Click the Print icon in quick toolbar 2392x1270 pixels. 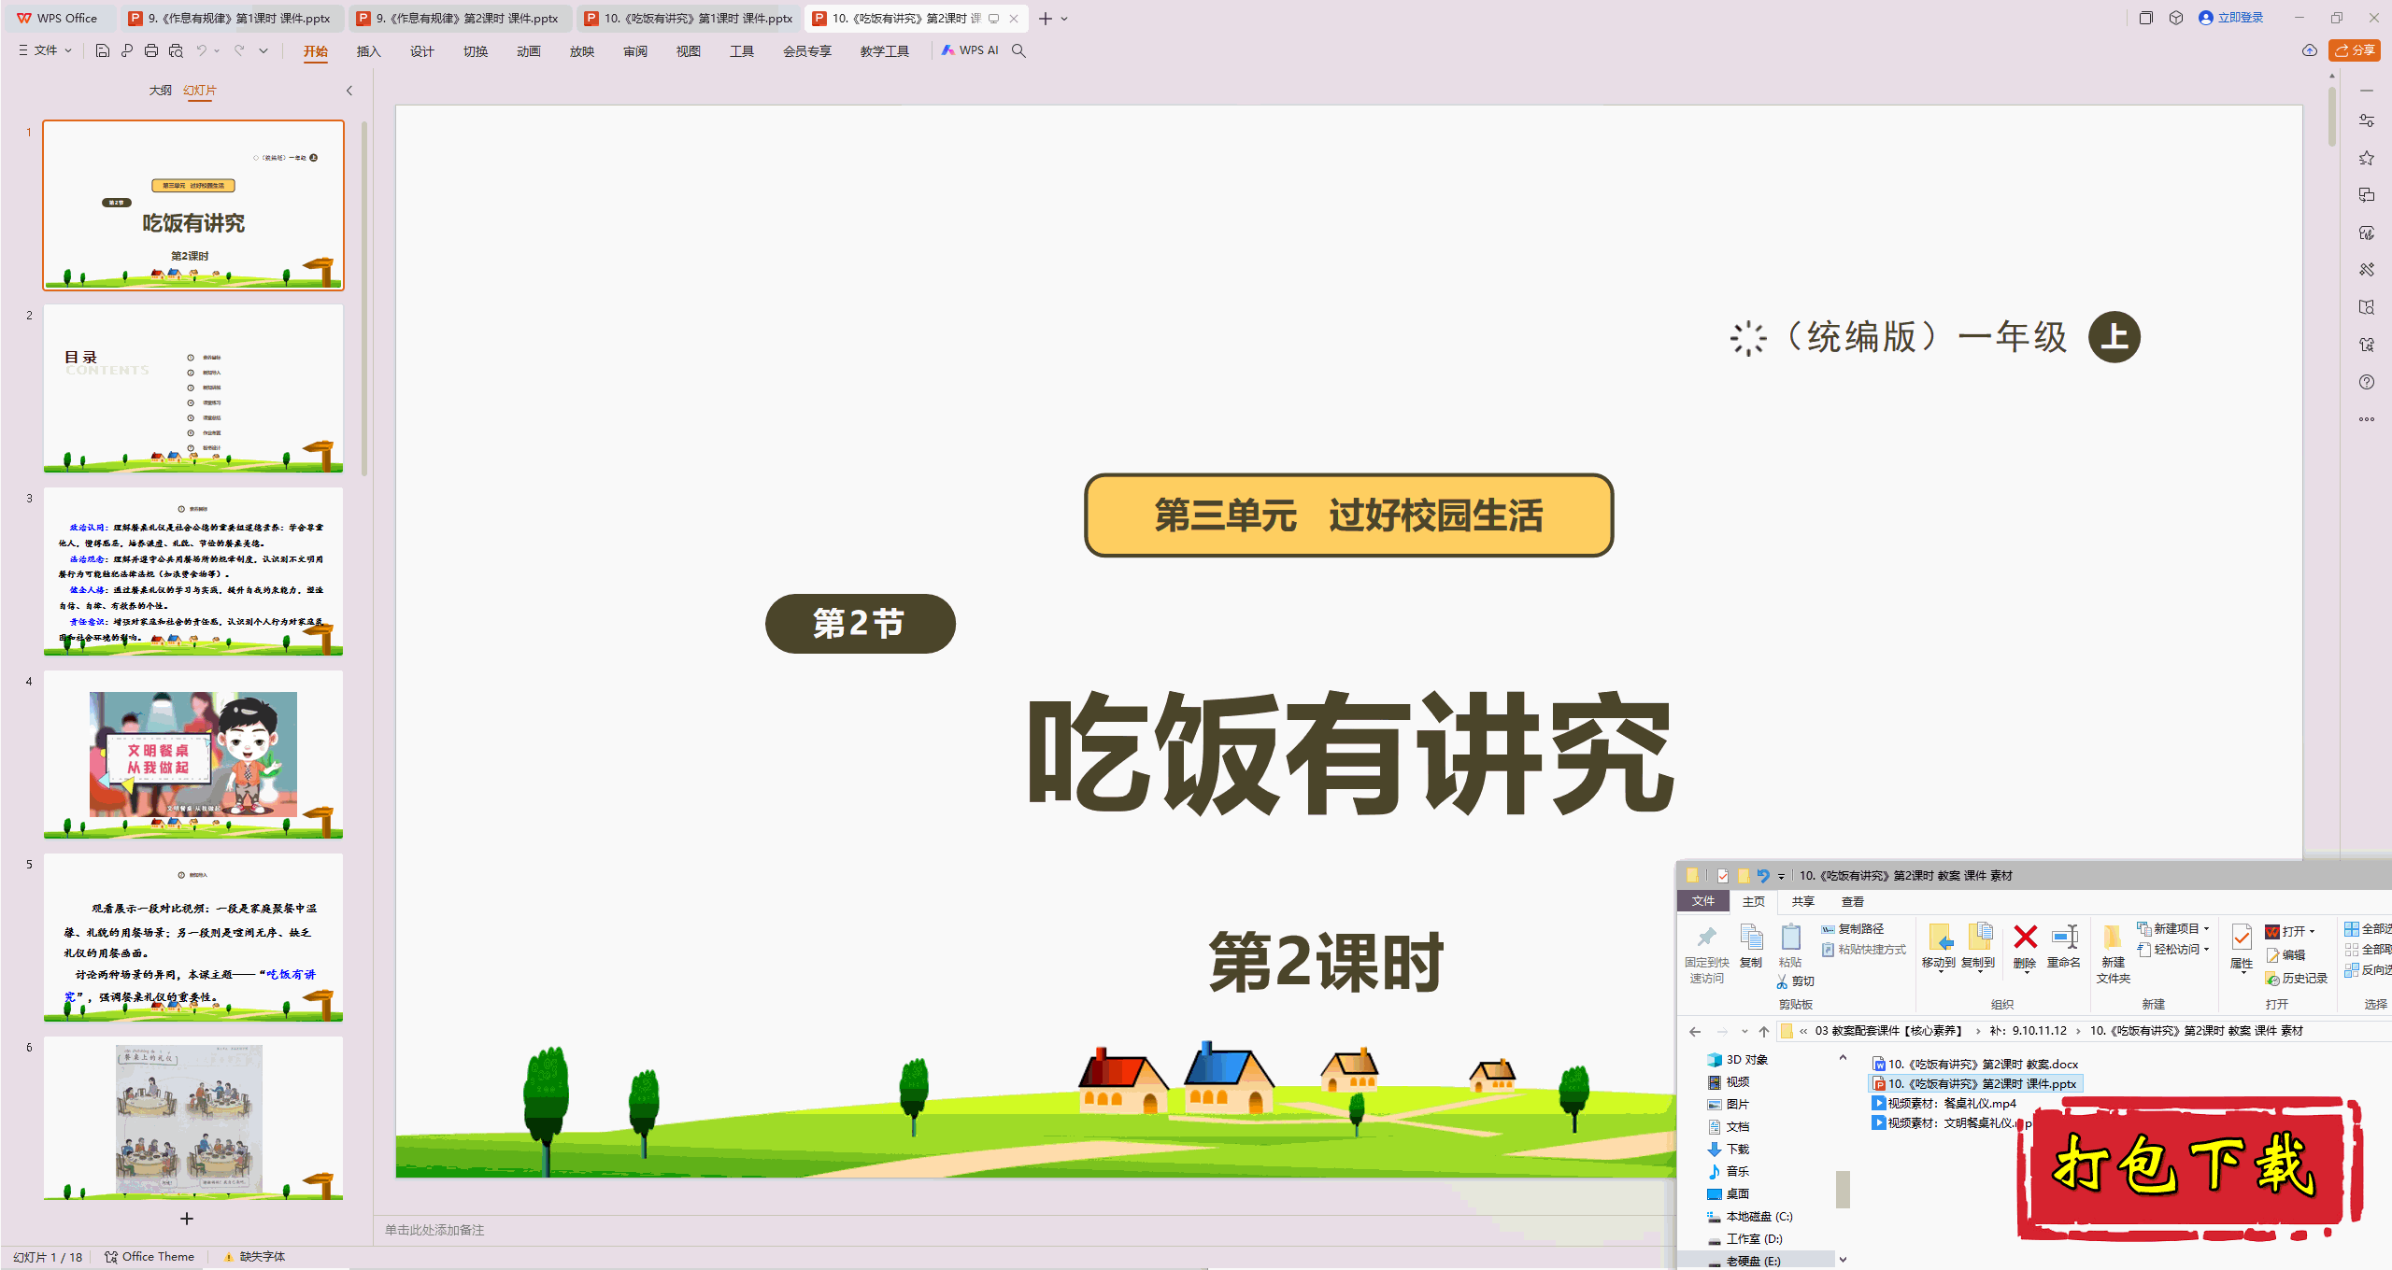coord(151,50)
